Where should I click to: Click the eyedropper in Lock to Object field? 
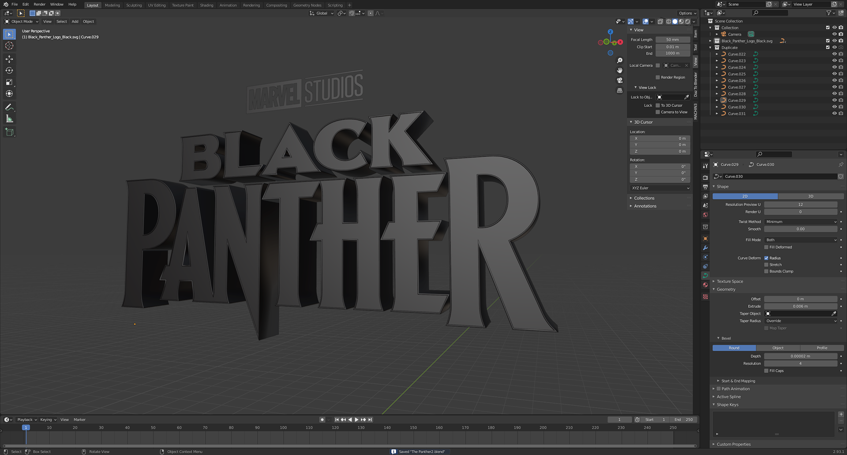coord(686,97)
